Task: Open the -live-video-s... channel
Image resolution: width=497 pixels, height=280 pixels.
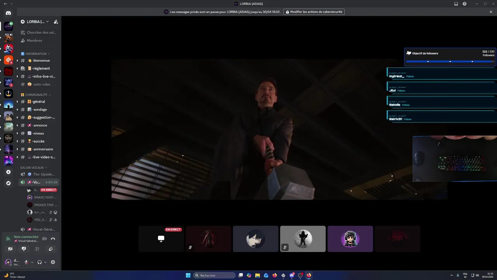Action: [39, 157]
